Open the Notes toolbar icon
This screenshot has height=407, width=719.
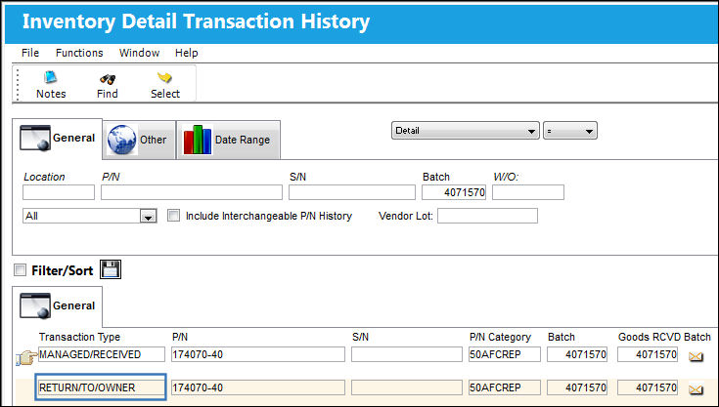click(51, 77)
